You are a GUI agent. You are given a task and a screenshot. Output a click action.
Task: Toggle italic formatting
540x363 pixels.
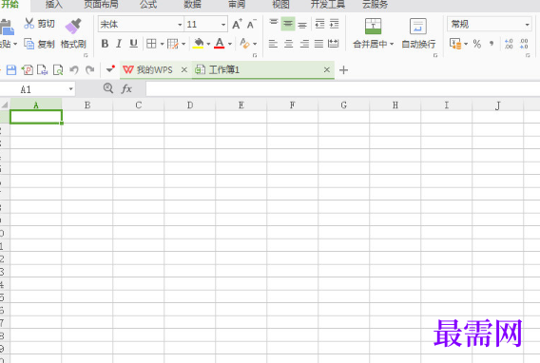(119, 44)
